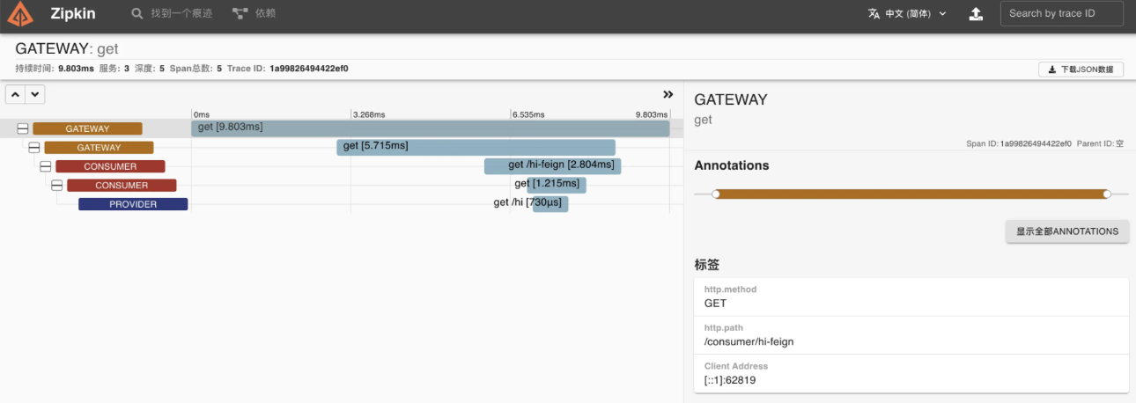
Task: Click the /consumer/hi-feign path tag value
Action: click(749, 341)
